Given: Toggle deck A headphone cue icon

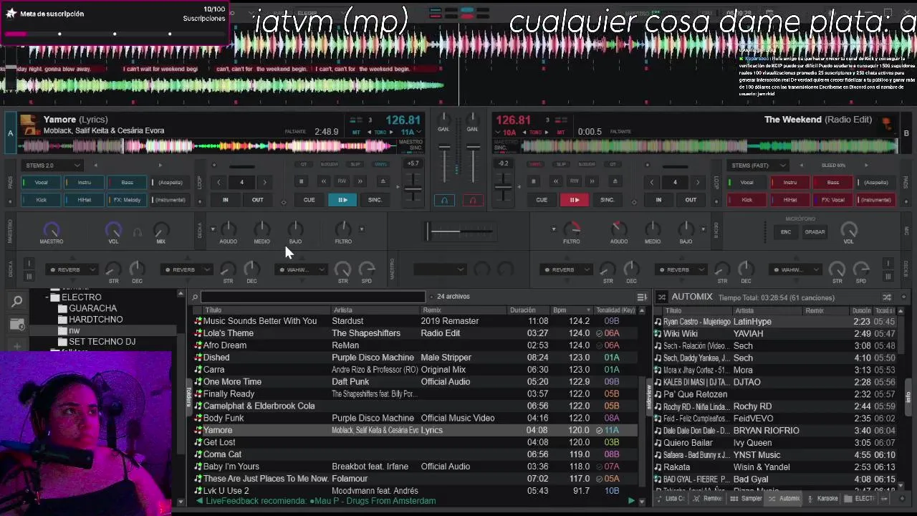Looking at the screenshot, I should (x=444, y=200).
